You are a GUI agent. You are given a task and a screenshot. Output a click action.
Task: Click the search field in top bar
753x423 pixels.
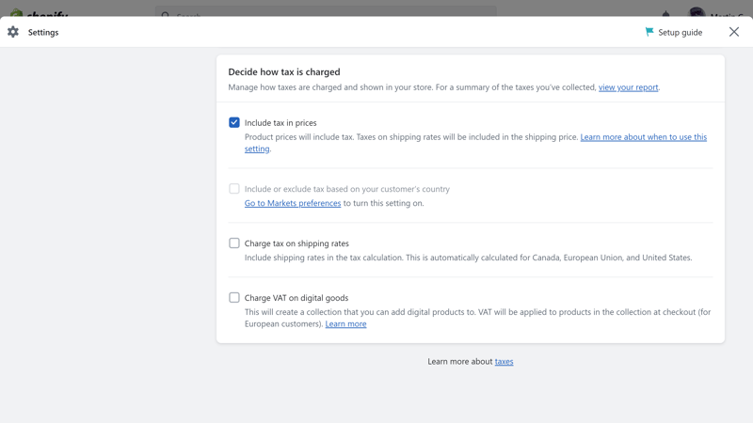(326, 12)
